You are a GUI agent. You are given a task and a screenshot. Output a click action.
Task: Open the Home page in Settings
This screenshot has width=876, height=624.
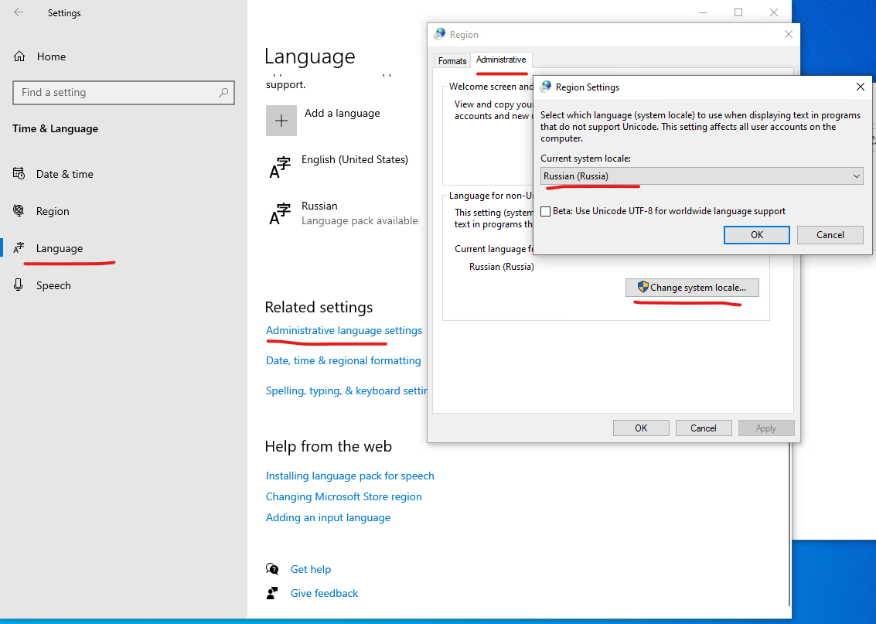pos(39,56)
